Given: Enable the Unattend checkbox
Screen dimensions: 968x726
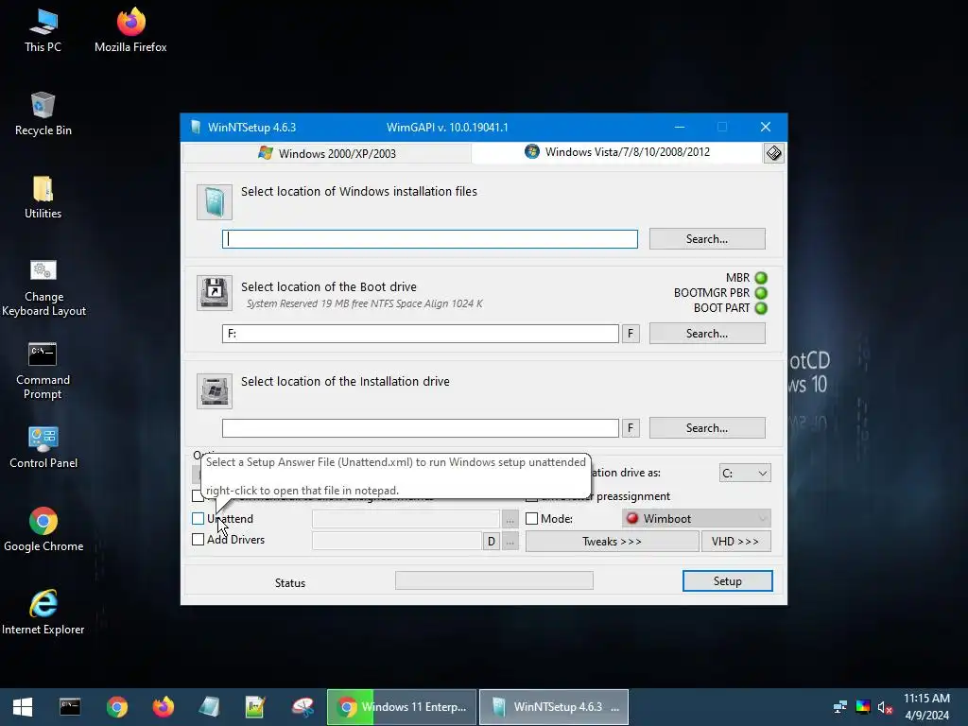Looking at the screenshot, I should coord(199,519).
